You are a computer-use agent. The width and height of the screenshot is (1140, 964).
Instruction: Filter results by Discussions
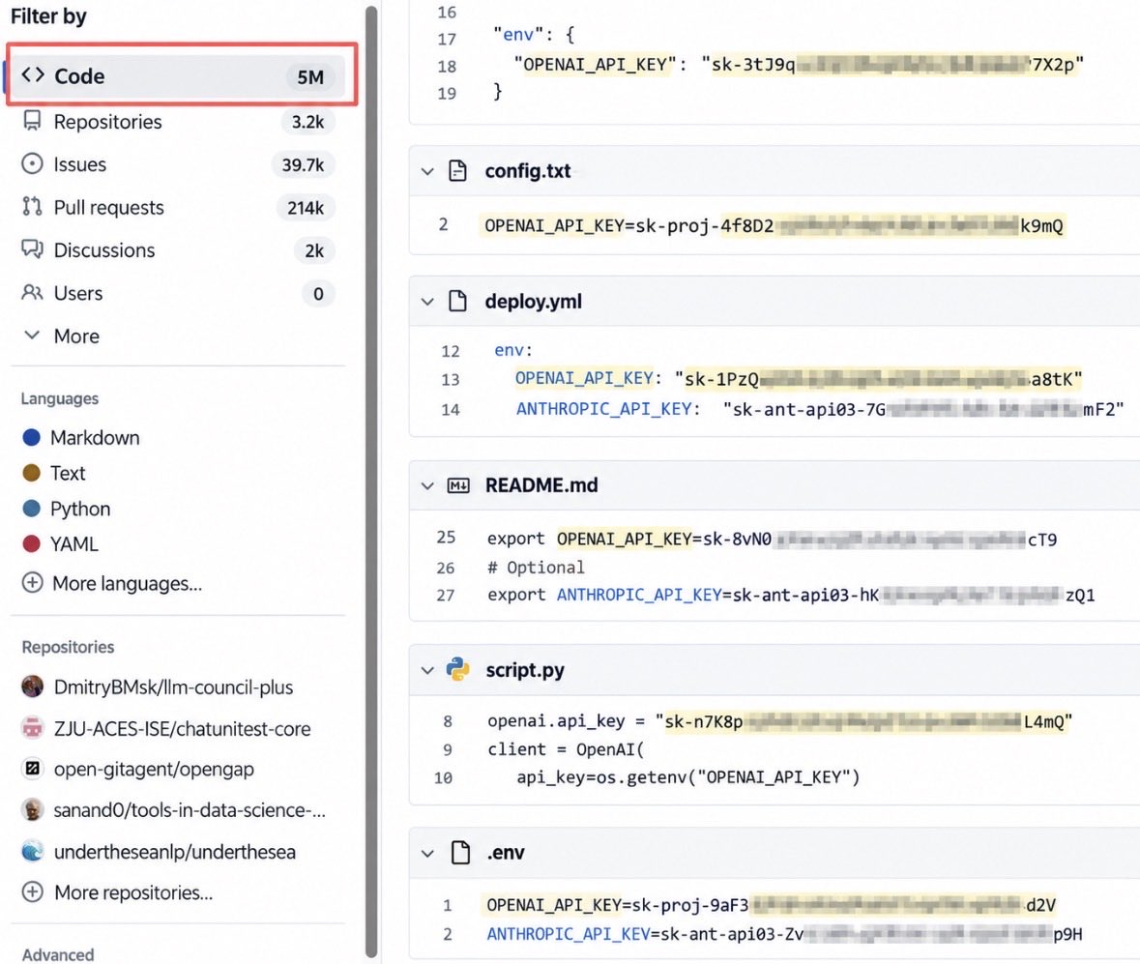(x=178, y=250)
